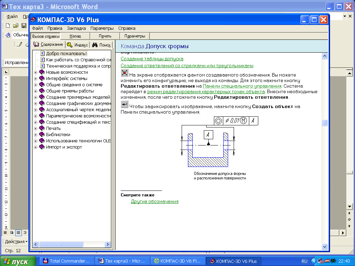Click the Word document vertical scrollbar thumb
The height and width of the screenshot is (266, 355).
point(349,172)
